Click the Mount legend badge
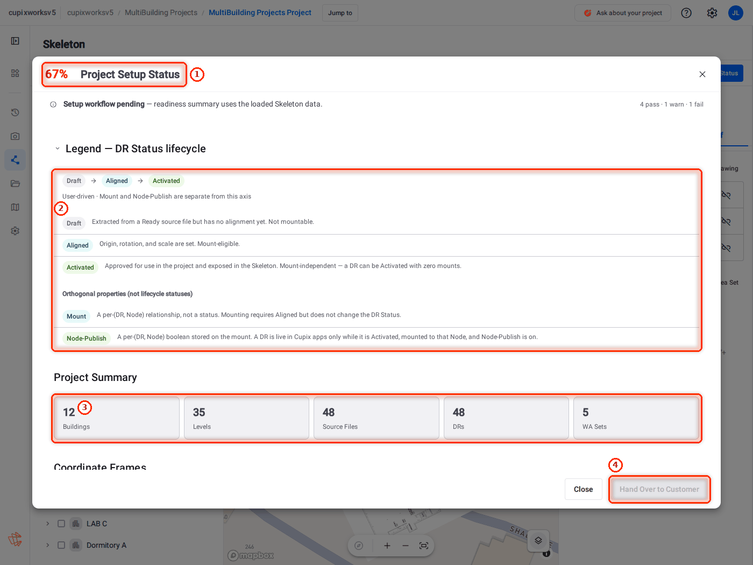753x565 pixels. [76, 316]
